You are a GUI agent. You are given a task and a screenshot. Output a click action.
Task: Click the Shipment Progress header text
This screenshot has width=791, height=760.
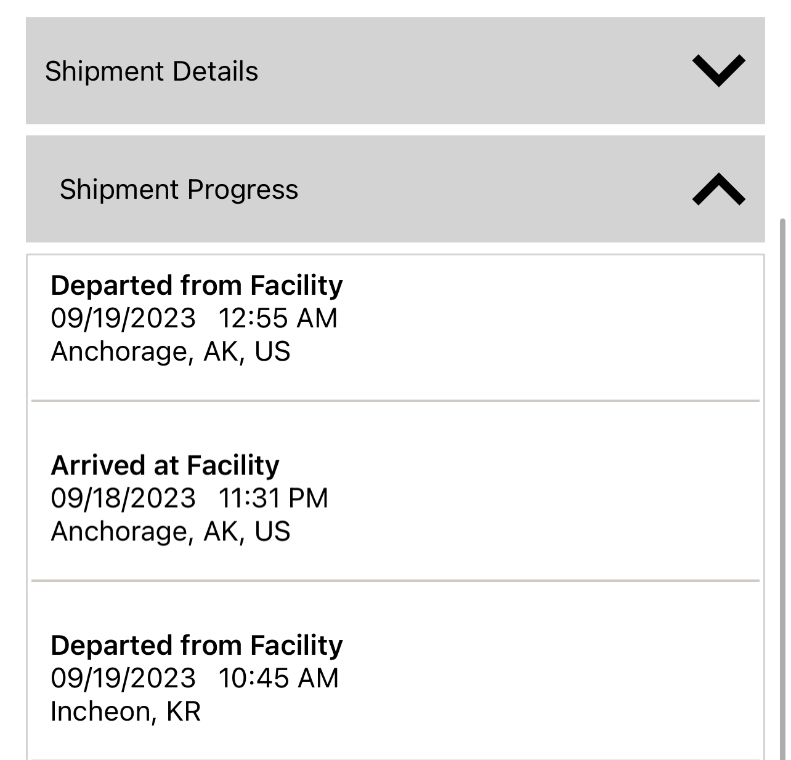(x=179, y=189)
